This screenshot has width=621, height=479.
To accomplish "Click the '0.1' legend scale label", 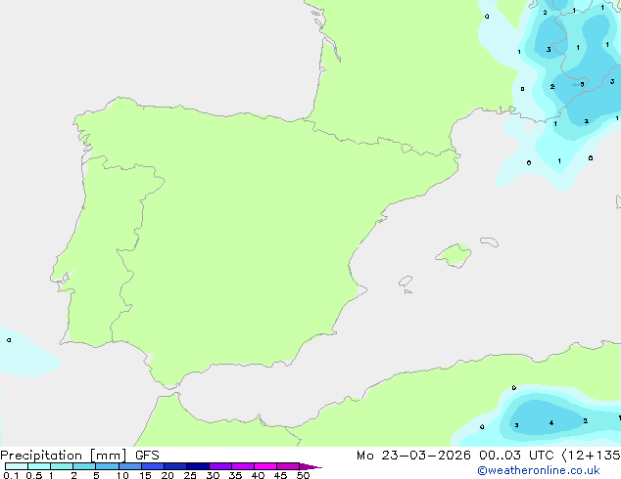I will pyautogui.click(x=11, y=475).
